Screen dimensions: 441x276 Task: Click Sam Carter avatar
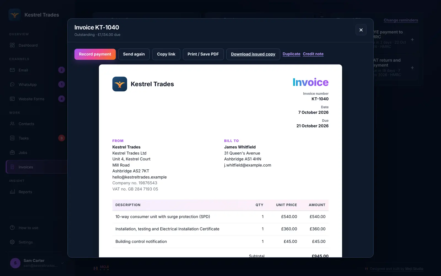(15, 263)
